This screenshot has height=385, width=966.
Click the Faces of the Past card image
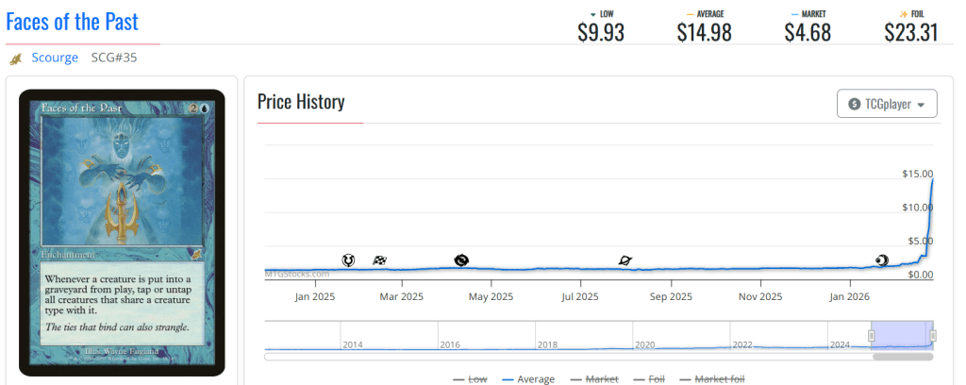122,232
